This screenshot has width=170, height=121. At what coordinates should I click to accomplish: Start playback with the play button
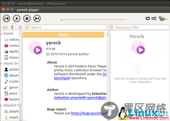point(17,18)
